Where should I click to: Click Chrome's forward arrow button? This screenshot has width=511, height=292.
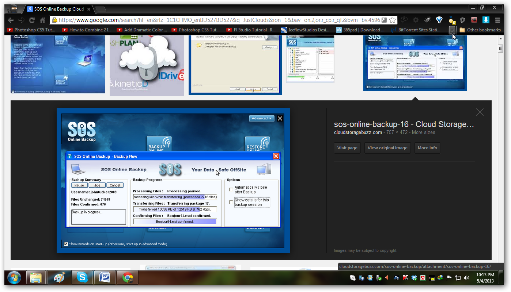point(22,20)
